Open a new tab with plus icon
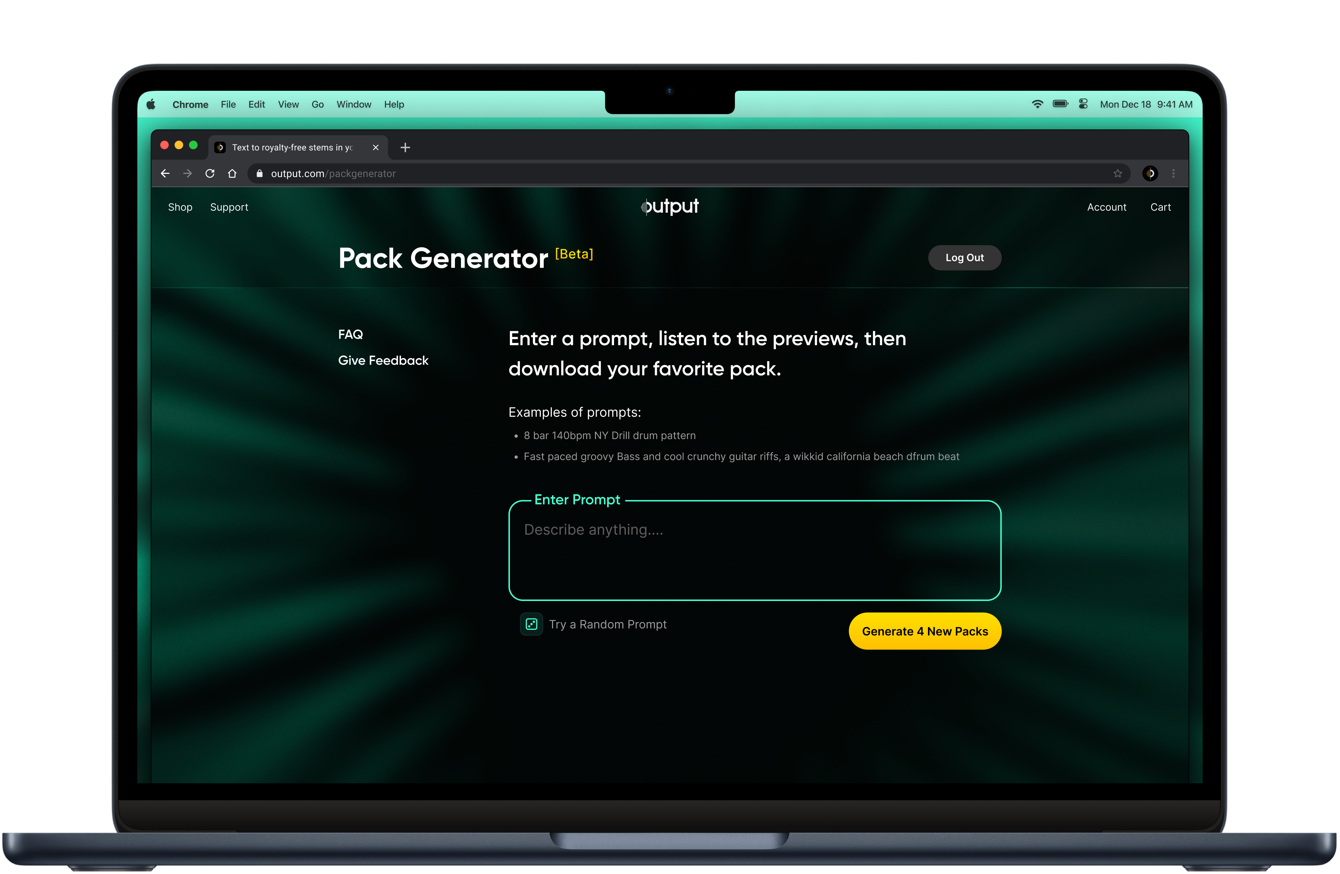Screen dimensions: 1340x874 coord(405,147)
